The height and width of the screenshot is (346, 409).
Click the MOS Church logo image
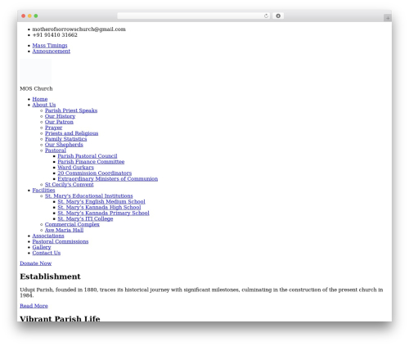[x=35, y=72]
